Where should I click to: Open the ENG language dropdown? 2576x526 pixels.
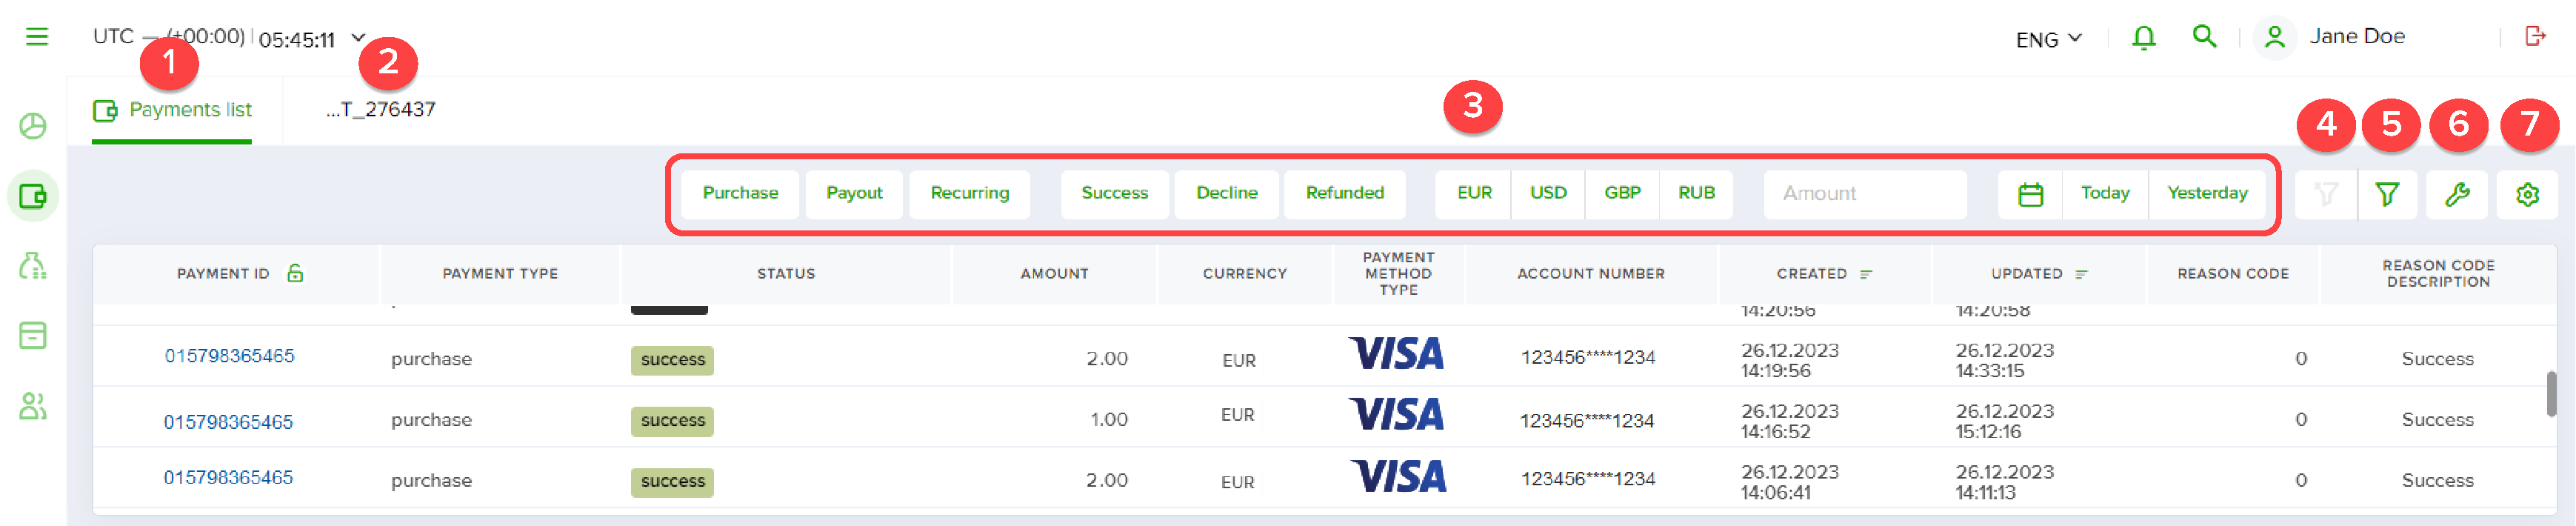2048,39
